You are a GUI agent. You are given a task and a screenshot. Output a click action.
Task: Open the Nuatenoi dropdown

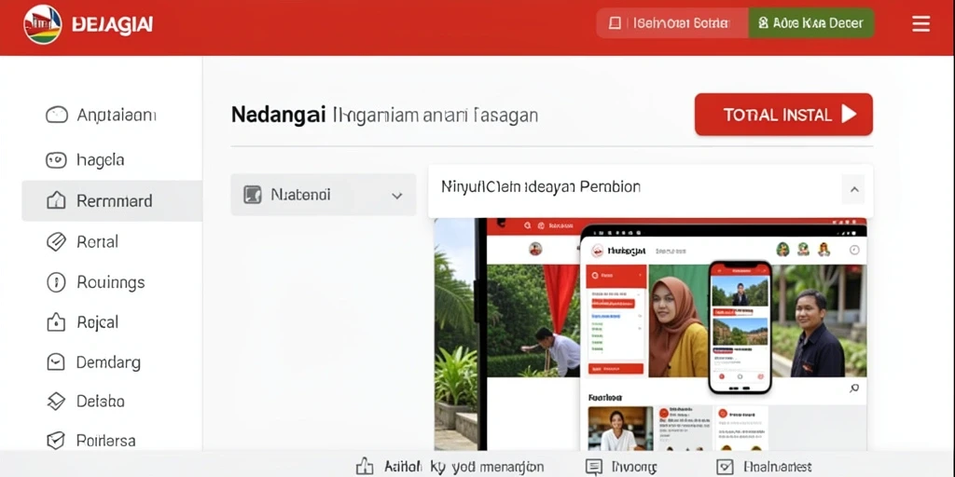tap(324, 195)
